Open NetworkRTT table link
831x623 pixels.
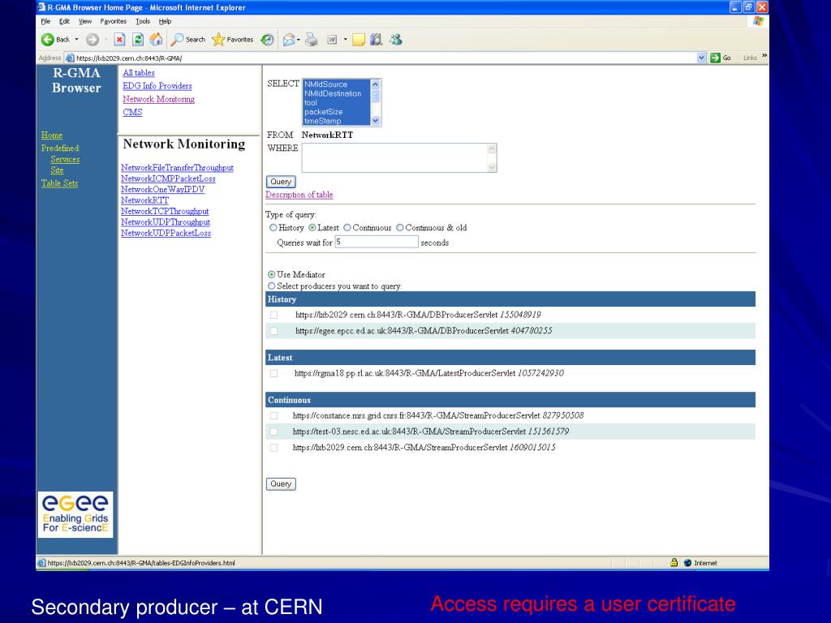point(144,200)
